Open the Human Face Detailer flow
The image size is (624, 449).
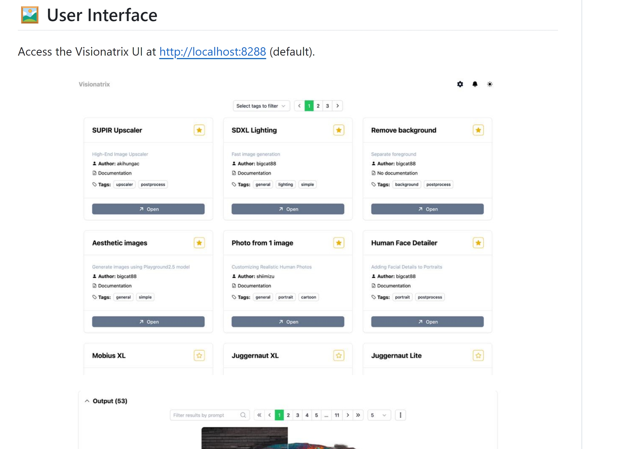point(427,322)
